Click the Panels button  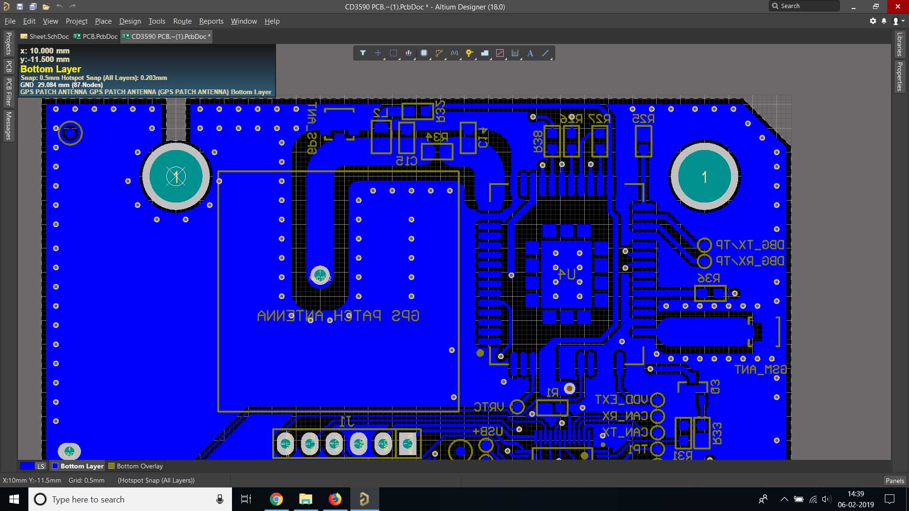(x=894, y=481)
